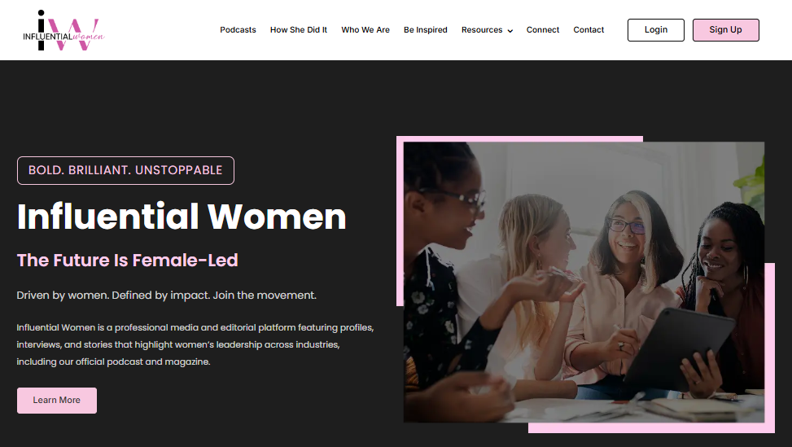792x447 pixels.
Task: Click the pink Sign Up button
Action: point(725,30)
